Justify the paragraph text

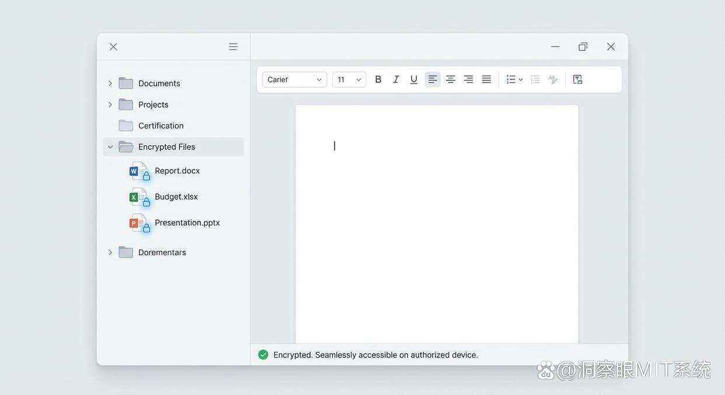coord(486,79)
